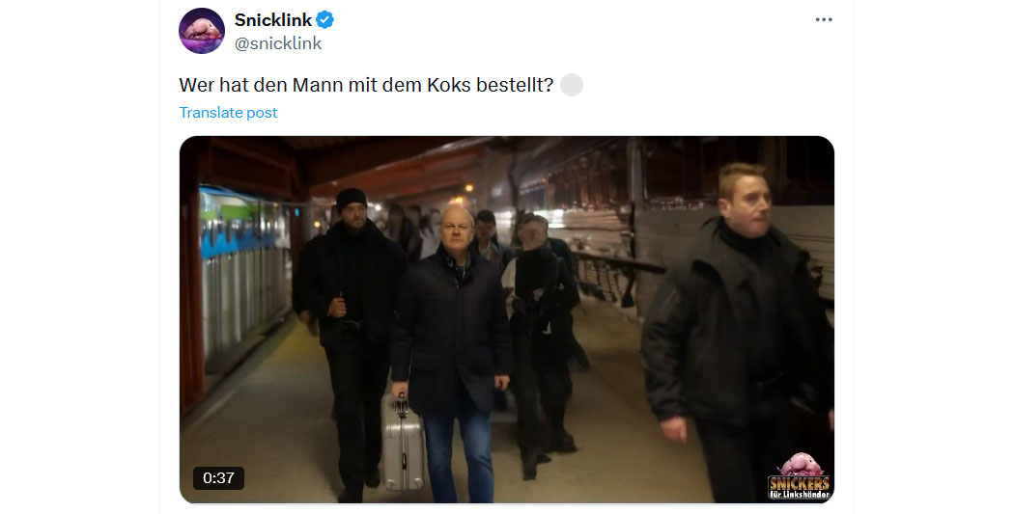
Task: Click the Translate post link
Action: pos(228,113)
